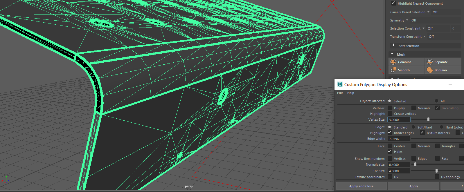Click Separate button label
The image size is (464, 192).
tap(441, 62)
